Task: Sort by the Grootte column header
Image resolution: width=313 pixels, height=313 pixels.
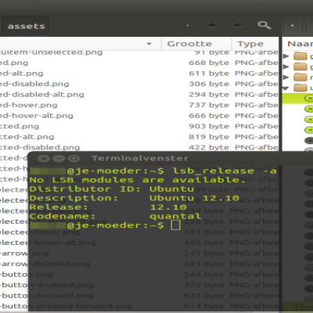Action: [196, 44]
